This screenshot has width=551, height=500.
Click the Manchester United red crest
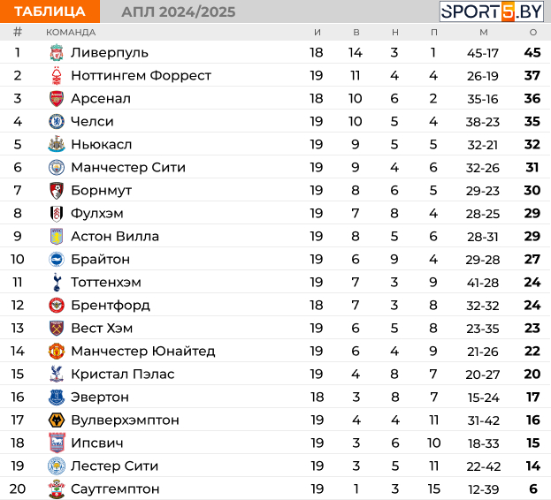click(57, 351)
